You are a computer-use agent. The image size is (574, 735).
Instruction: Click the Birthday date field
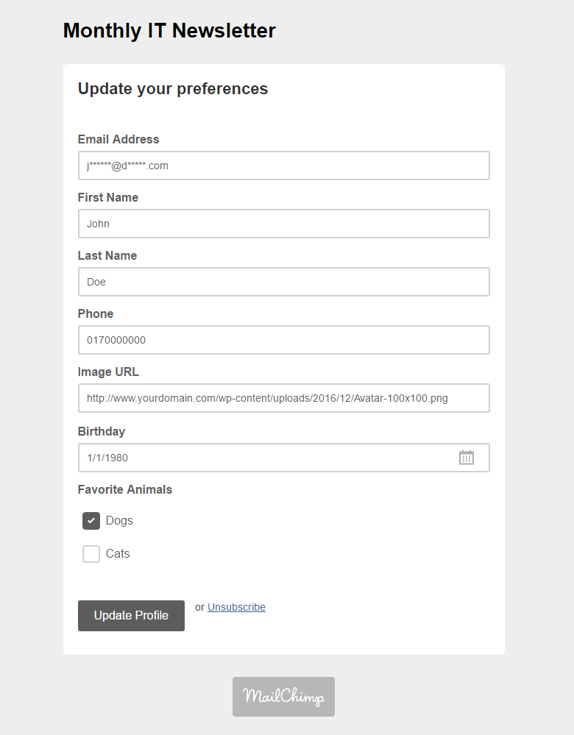pos(284,458)
